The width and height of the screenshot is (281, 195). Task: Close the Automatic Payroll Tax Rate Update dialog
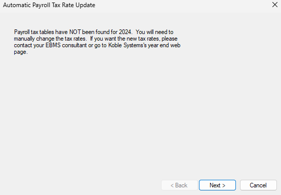(275, 5)
